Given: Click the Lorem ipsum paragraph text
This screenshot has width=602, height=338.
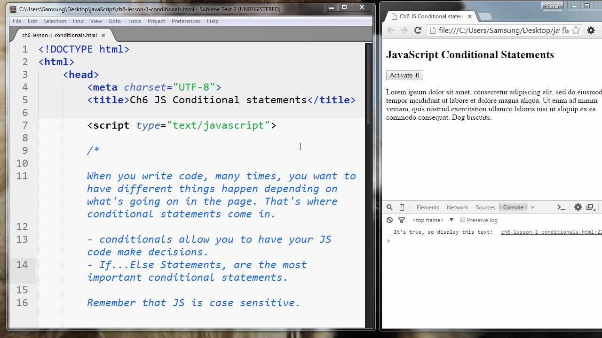Looking at the screenshot, I should tap(494, 105).
